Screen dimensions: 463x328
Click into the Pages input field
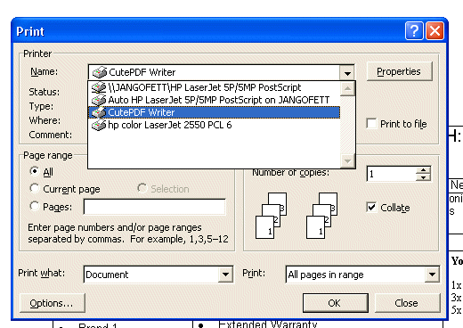[155, 207]
